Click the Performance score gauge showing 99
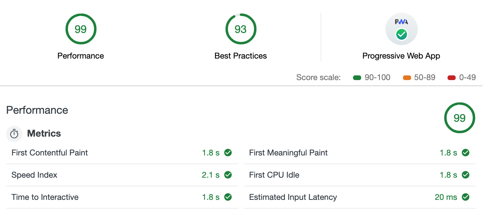This screenshot has height=214, width=484. coord(81,29)
